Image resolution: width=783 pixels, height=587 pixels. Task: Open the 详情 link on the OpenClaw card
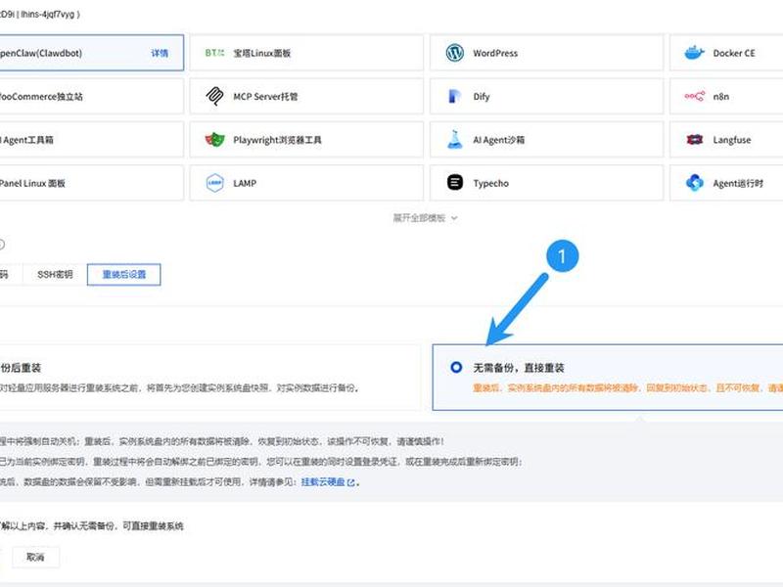(x=160, y=53)
